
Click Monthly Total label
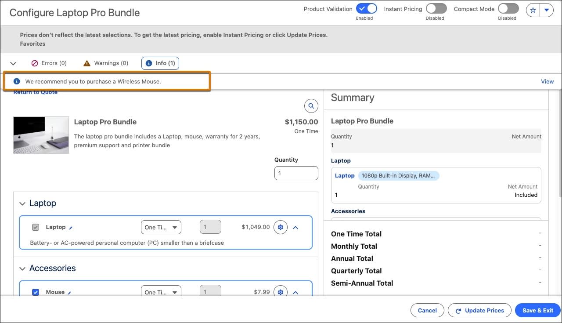(354, 246)
